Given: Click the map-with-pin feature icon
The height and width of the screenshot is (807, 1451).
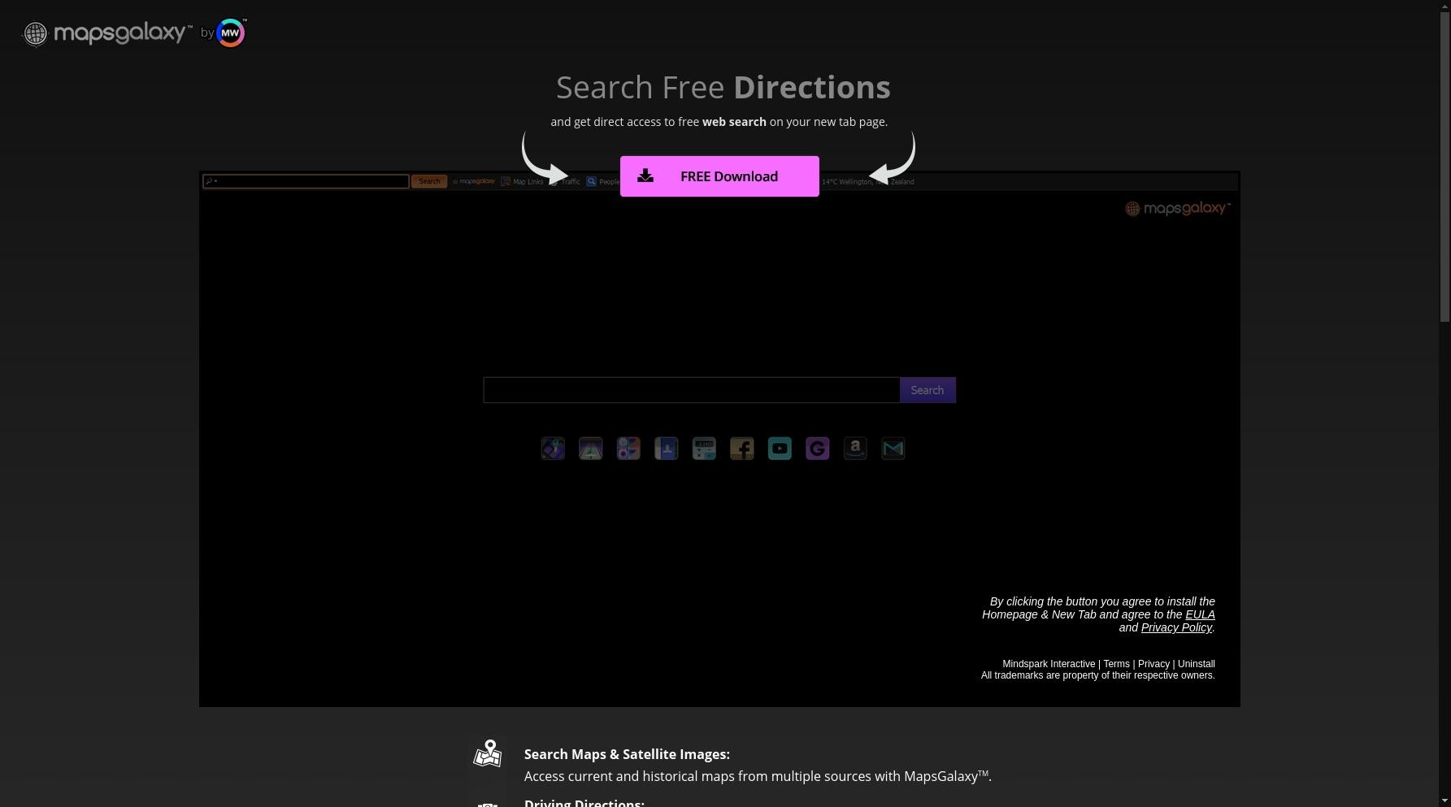Looking at the screenshot, I should click(488, 753).
